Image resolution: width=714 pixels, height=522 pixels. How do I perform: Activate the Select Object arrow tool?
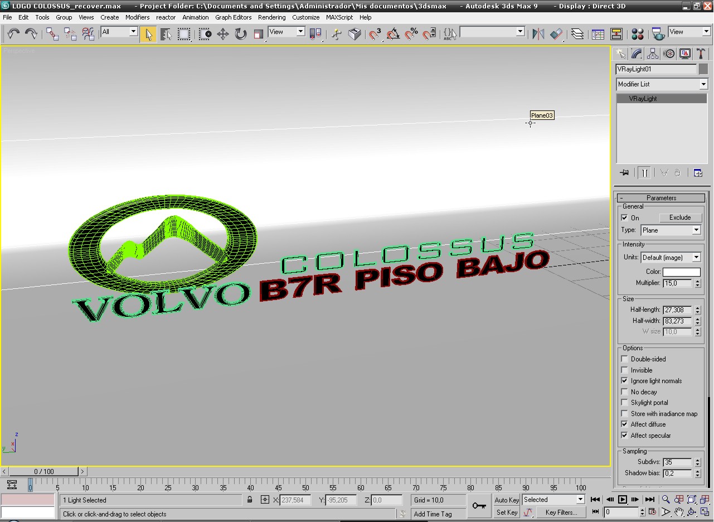(148, 34)
